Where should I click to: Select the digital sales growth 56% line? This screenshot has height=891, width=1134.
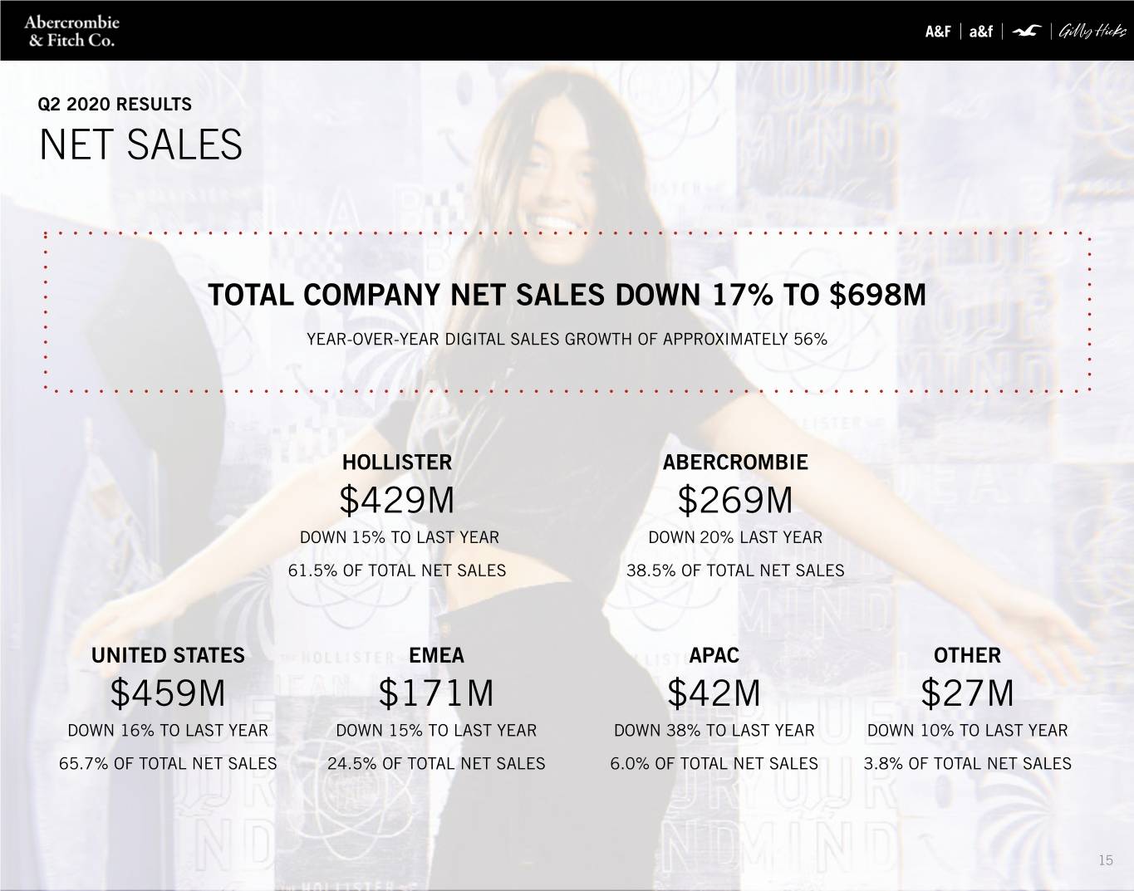[567, 339]
